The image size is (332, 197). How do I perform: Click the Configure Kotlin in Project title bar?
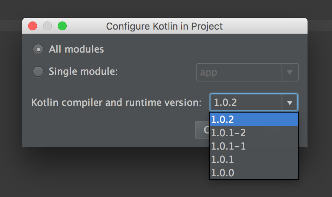165,26
